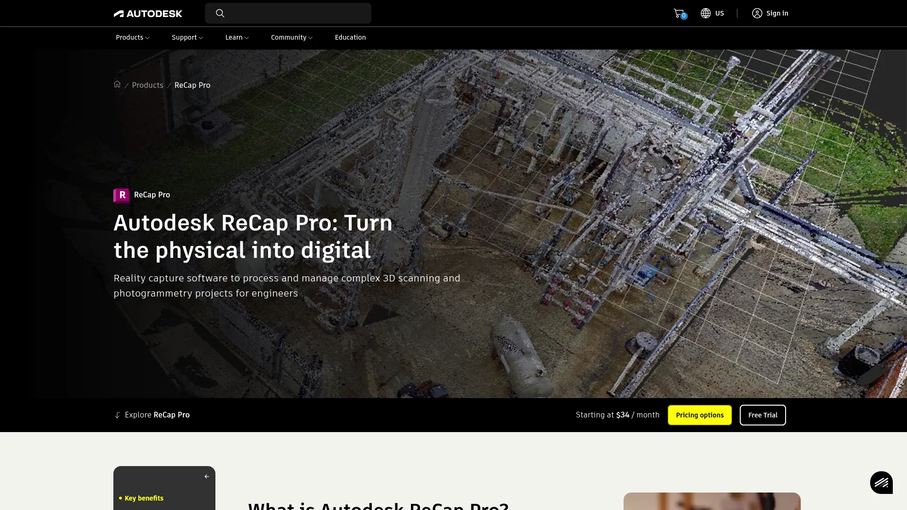The height and width of the screenshot is (510, 907).
Task: Click the Starting at $34 / month text
Action: (x=617, y=415)
